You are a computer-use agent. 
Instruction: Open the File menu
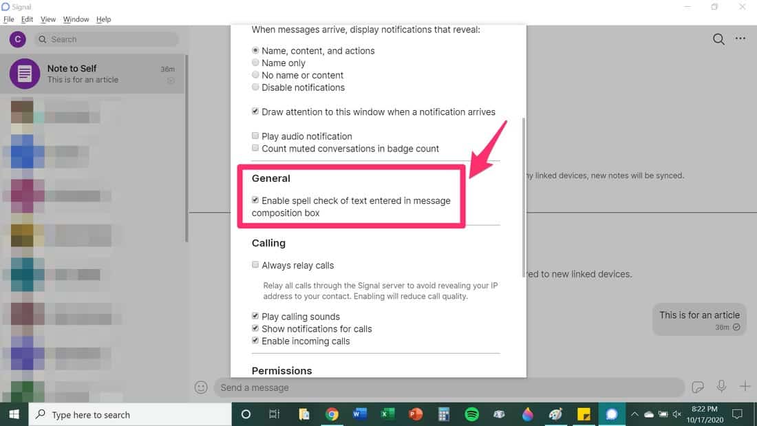coord(9,19)
